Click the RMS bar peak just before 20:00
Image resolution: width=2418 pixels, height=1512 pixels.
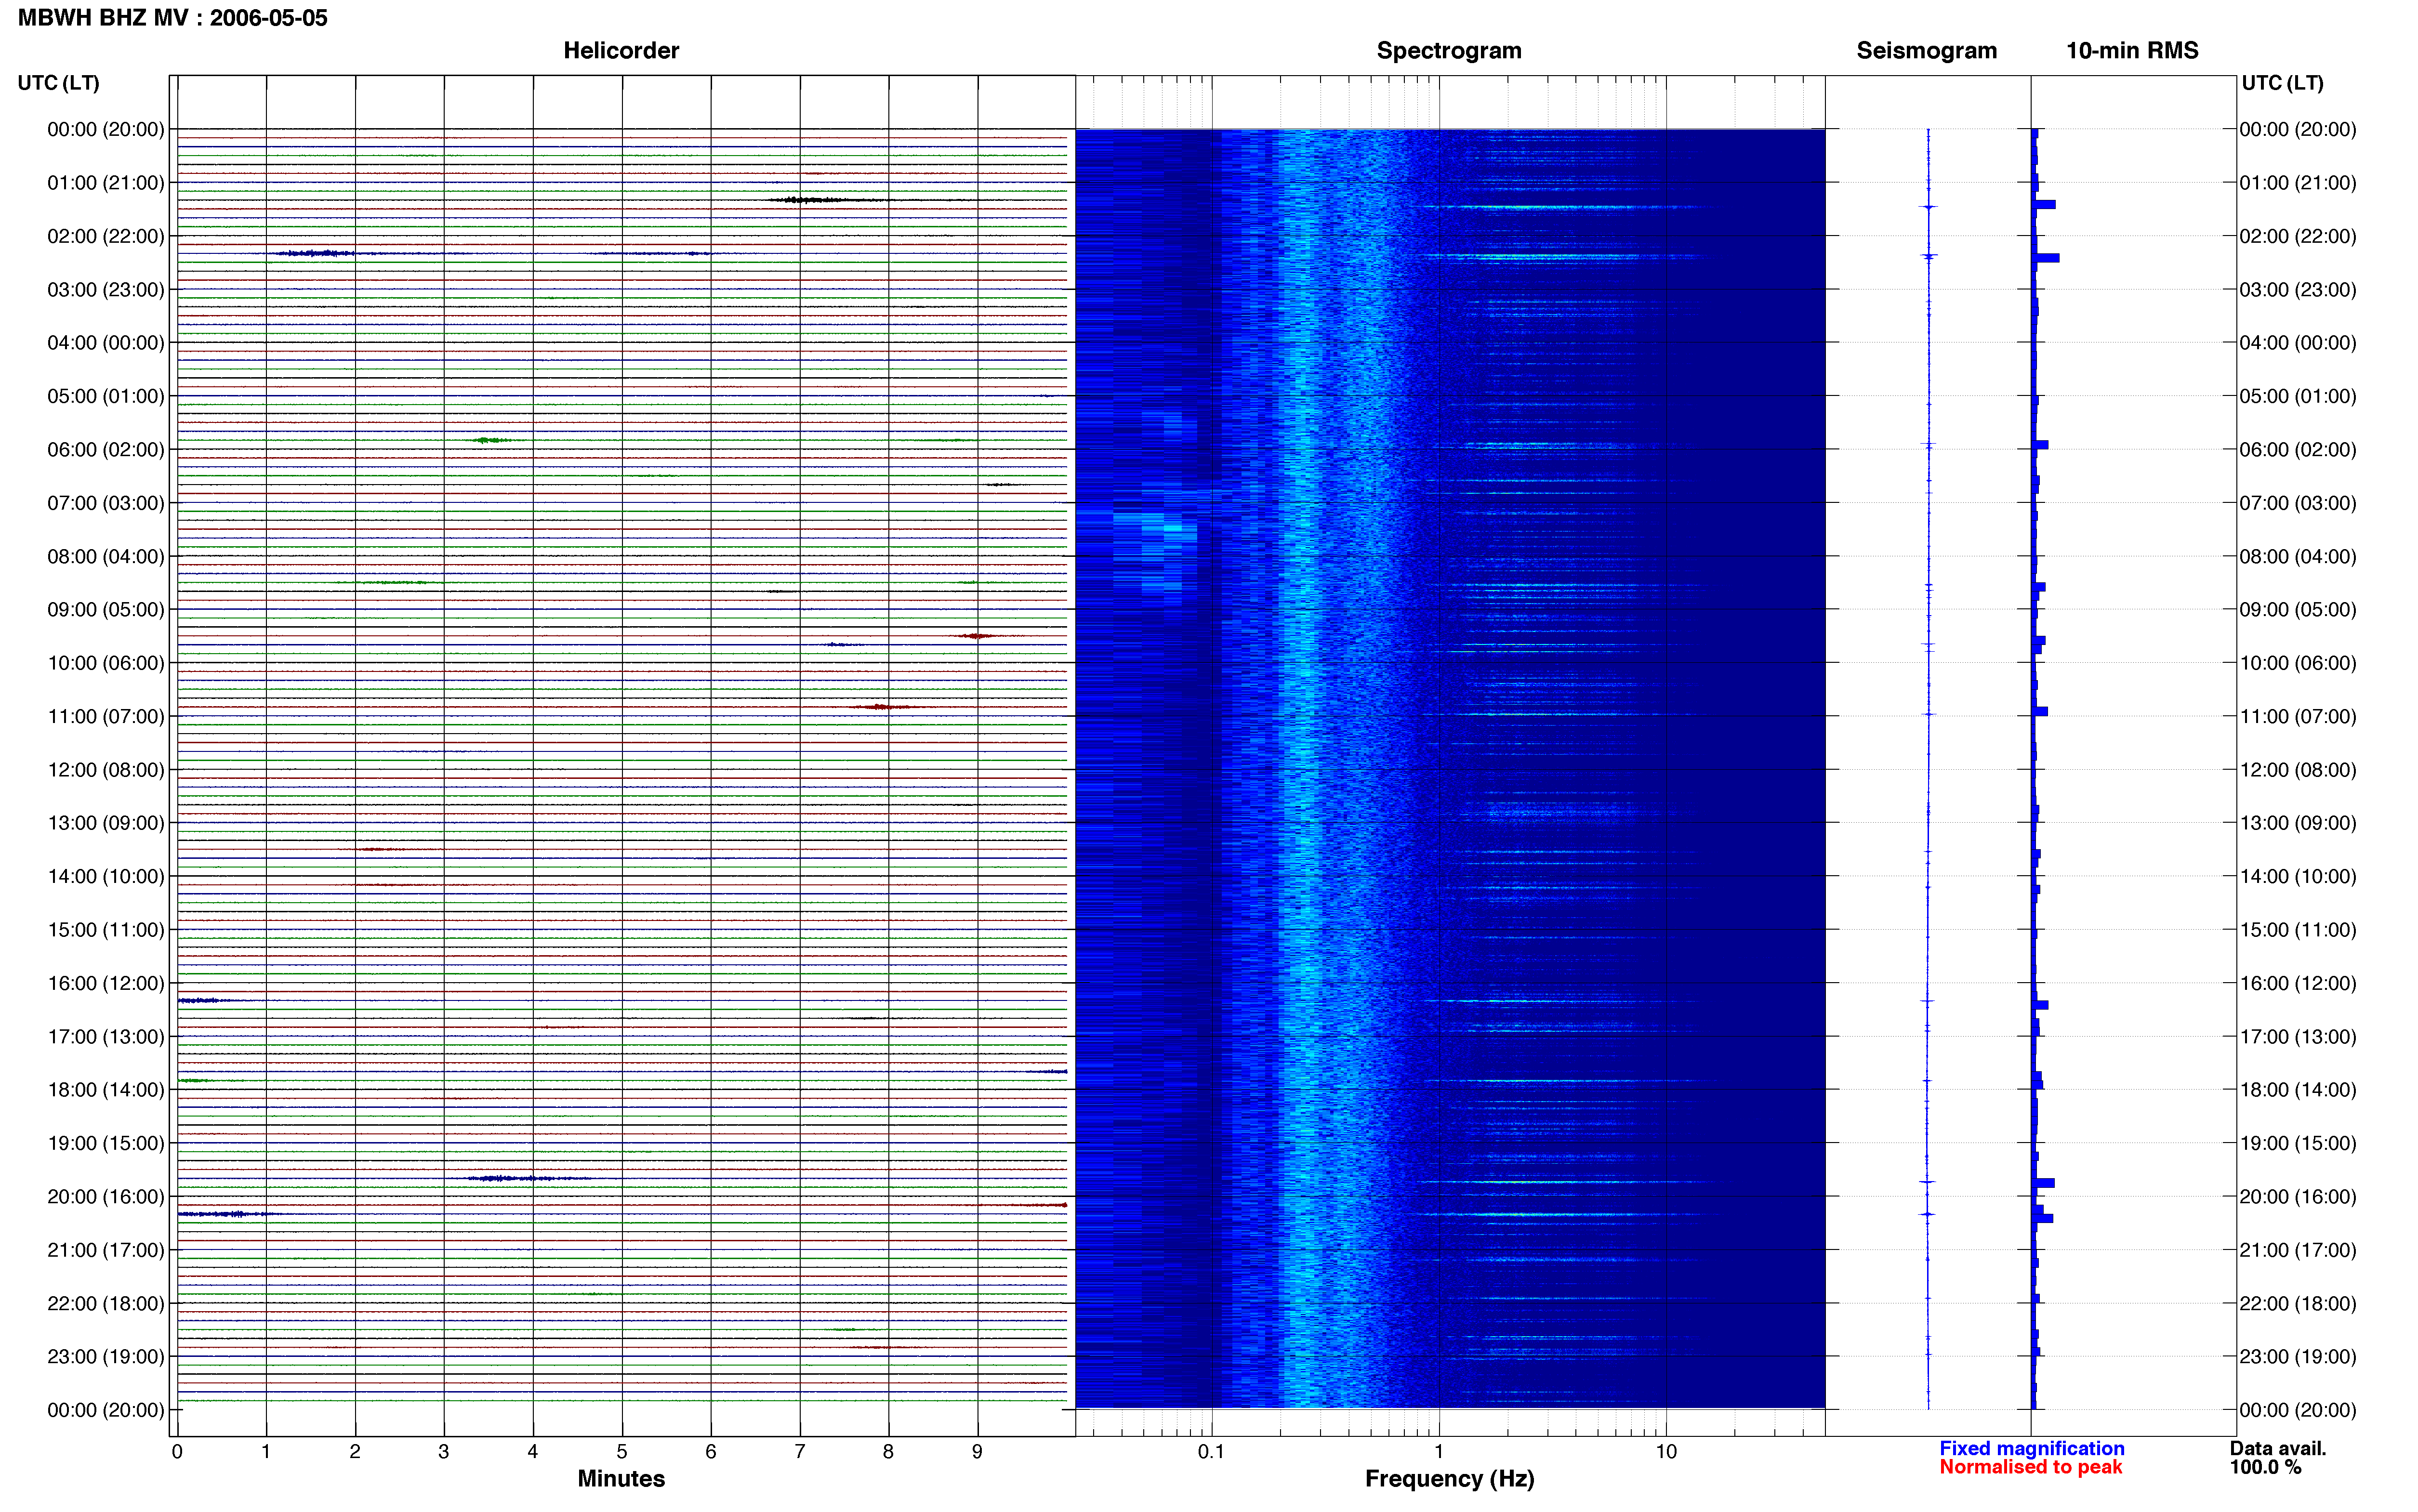(x=2043, y=1183)
